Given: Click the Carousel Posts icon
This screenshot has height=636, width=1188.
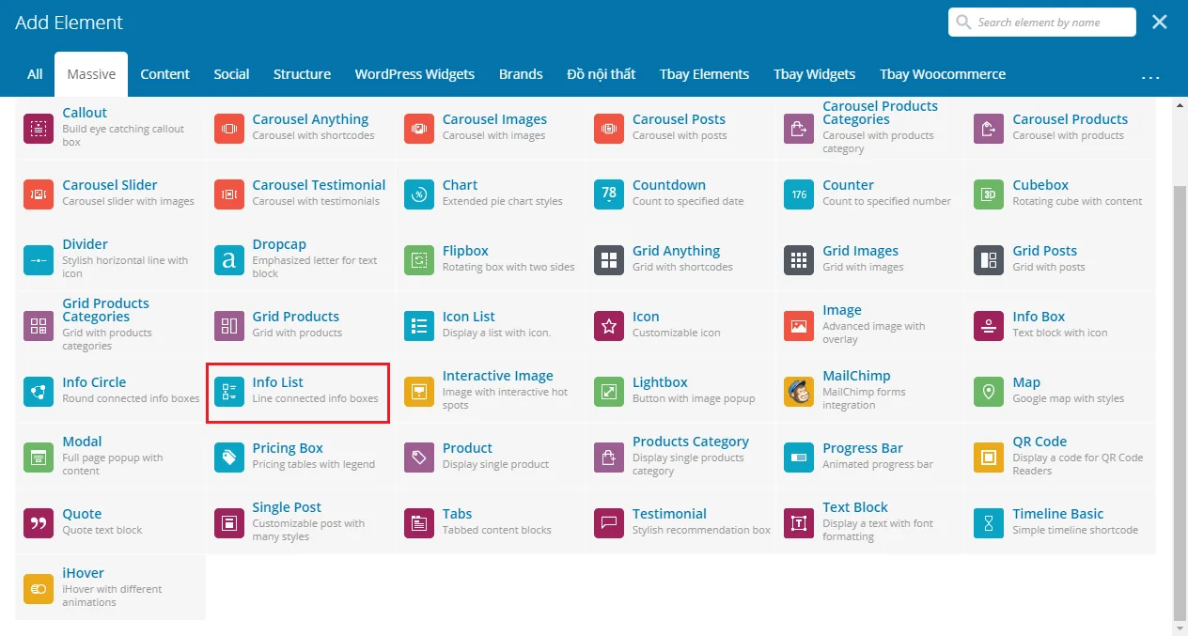Looking at the screenshot, I should pos(609,129).
